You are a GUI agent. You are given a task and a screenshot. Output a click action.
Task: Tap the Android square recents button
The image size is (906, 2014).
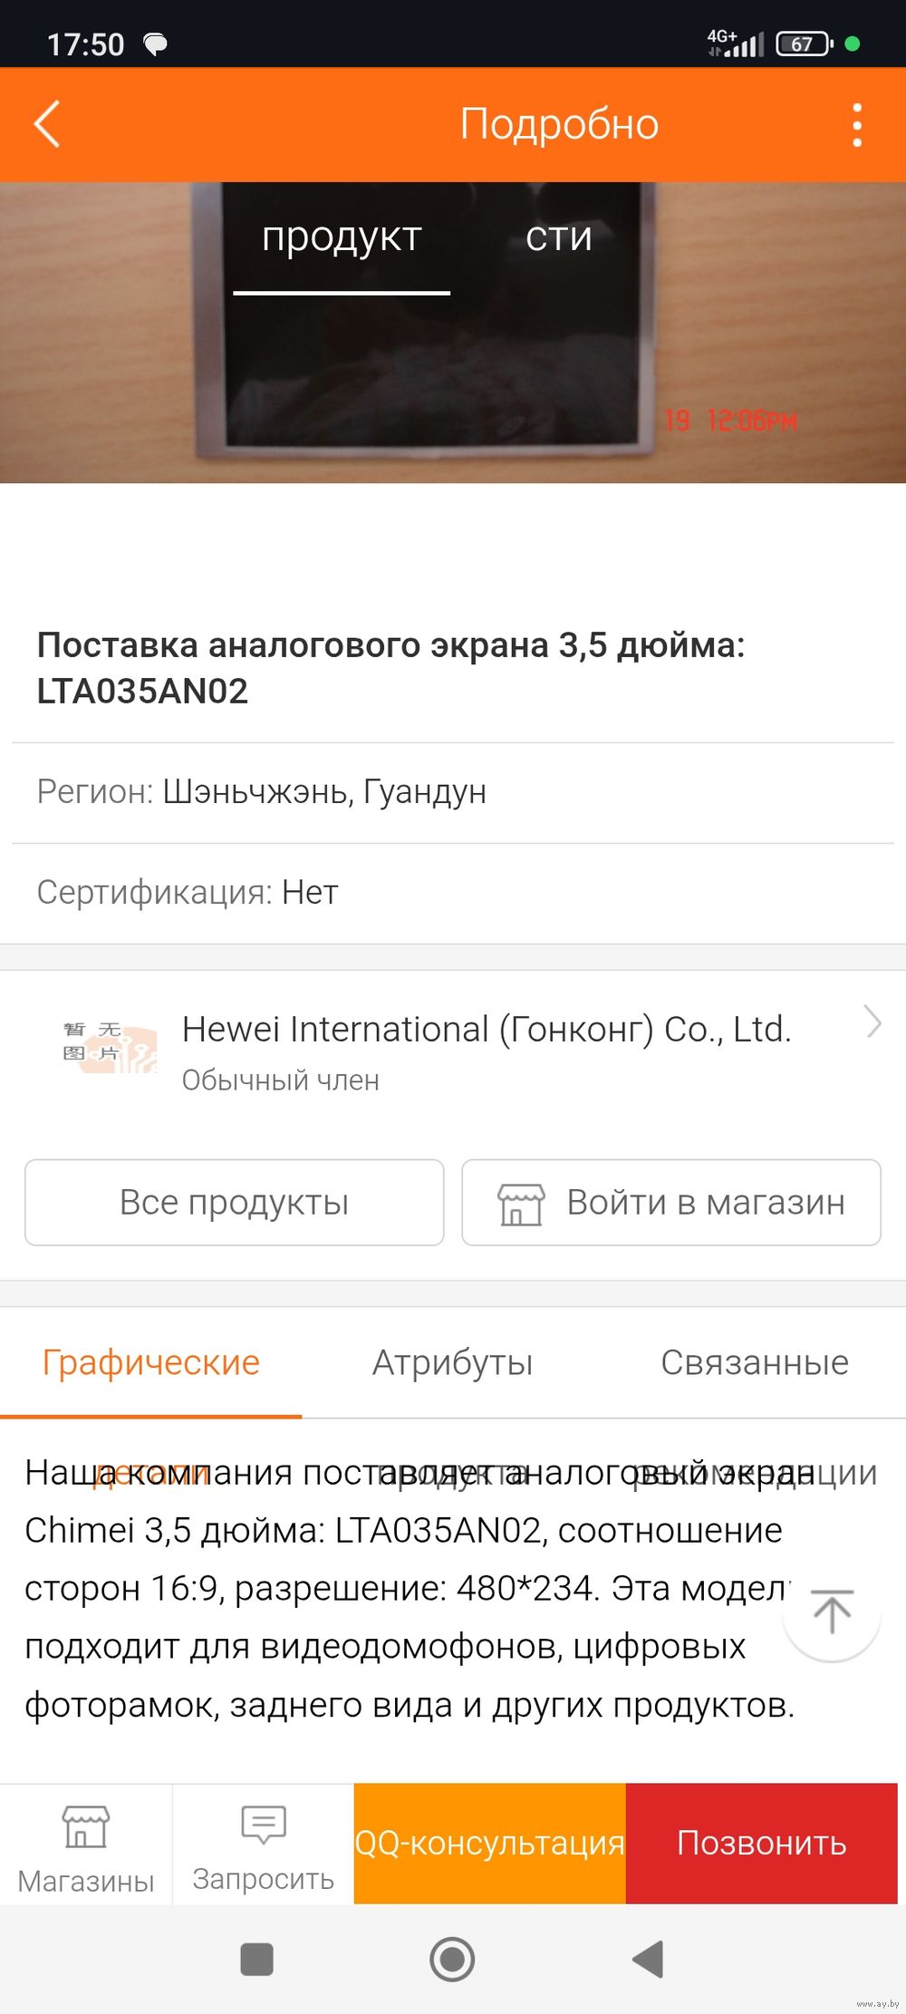click(257, 1959)
